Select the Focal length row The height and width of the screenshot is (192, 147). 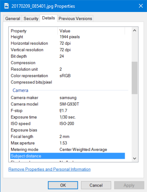[68, 136]
